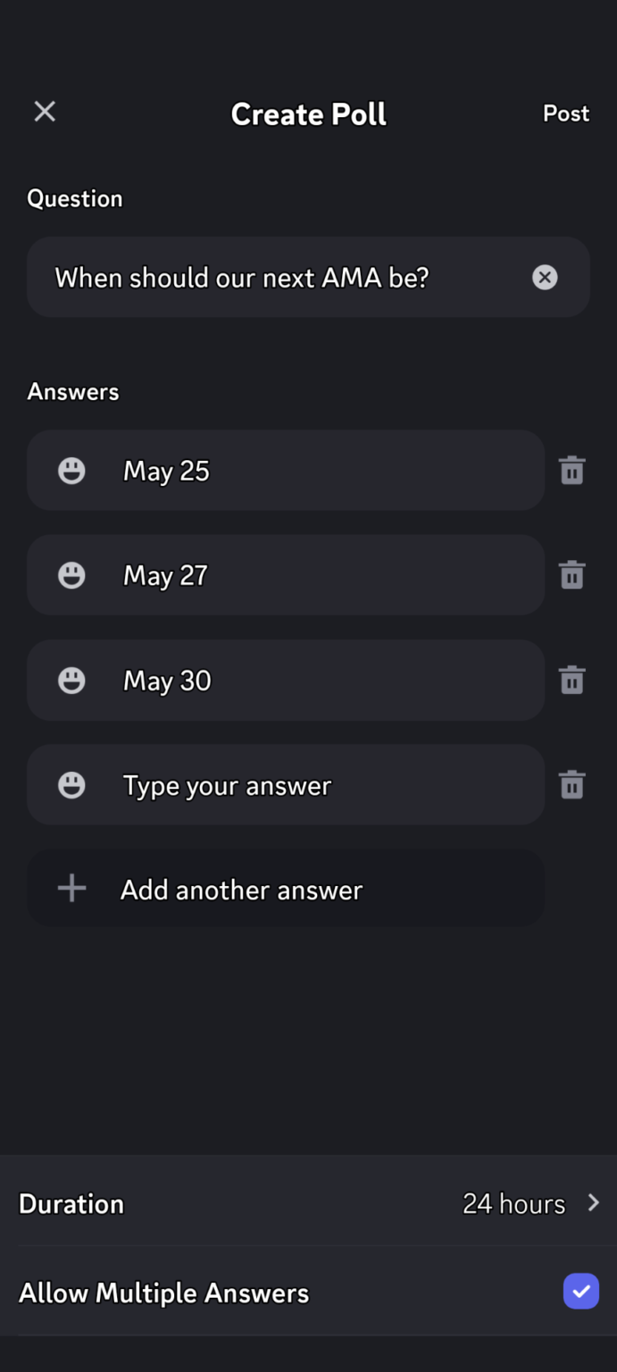Expand the 24 hours duration chevron
Image resolution: width=617 pixels, height=1372 pixels.
[x=594, y=1203]
